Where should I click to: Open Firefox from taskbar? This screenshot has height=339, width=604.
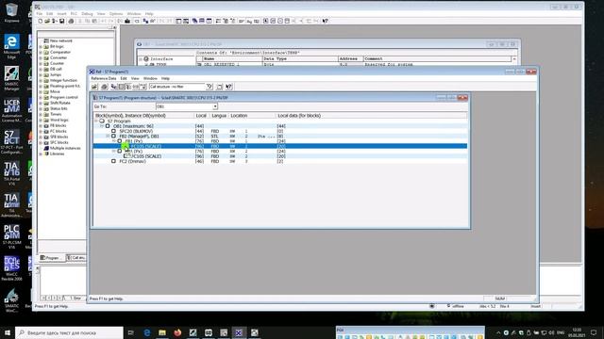[x=177, y=332]
